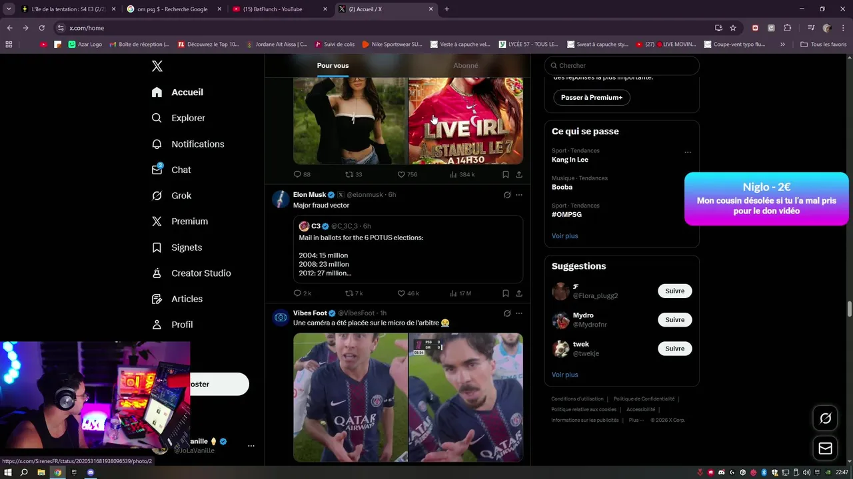Follow Mydro with Suivre button
853x479 pixels.
click(674, 319)
